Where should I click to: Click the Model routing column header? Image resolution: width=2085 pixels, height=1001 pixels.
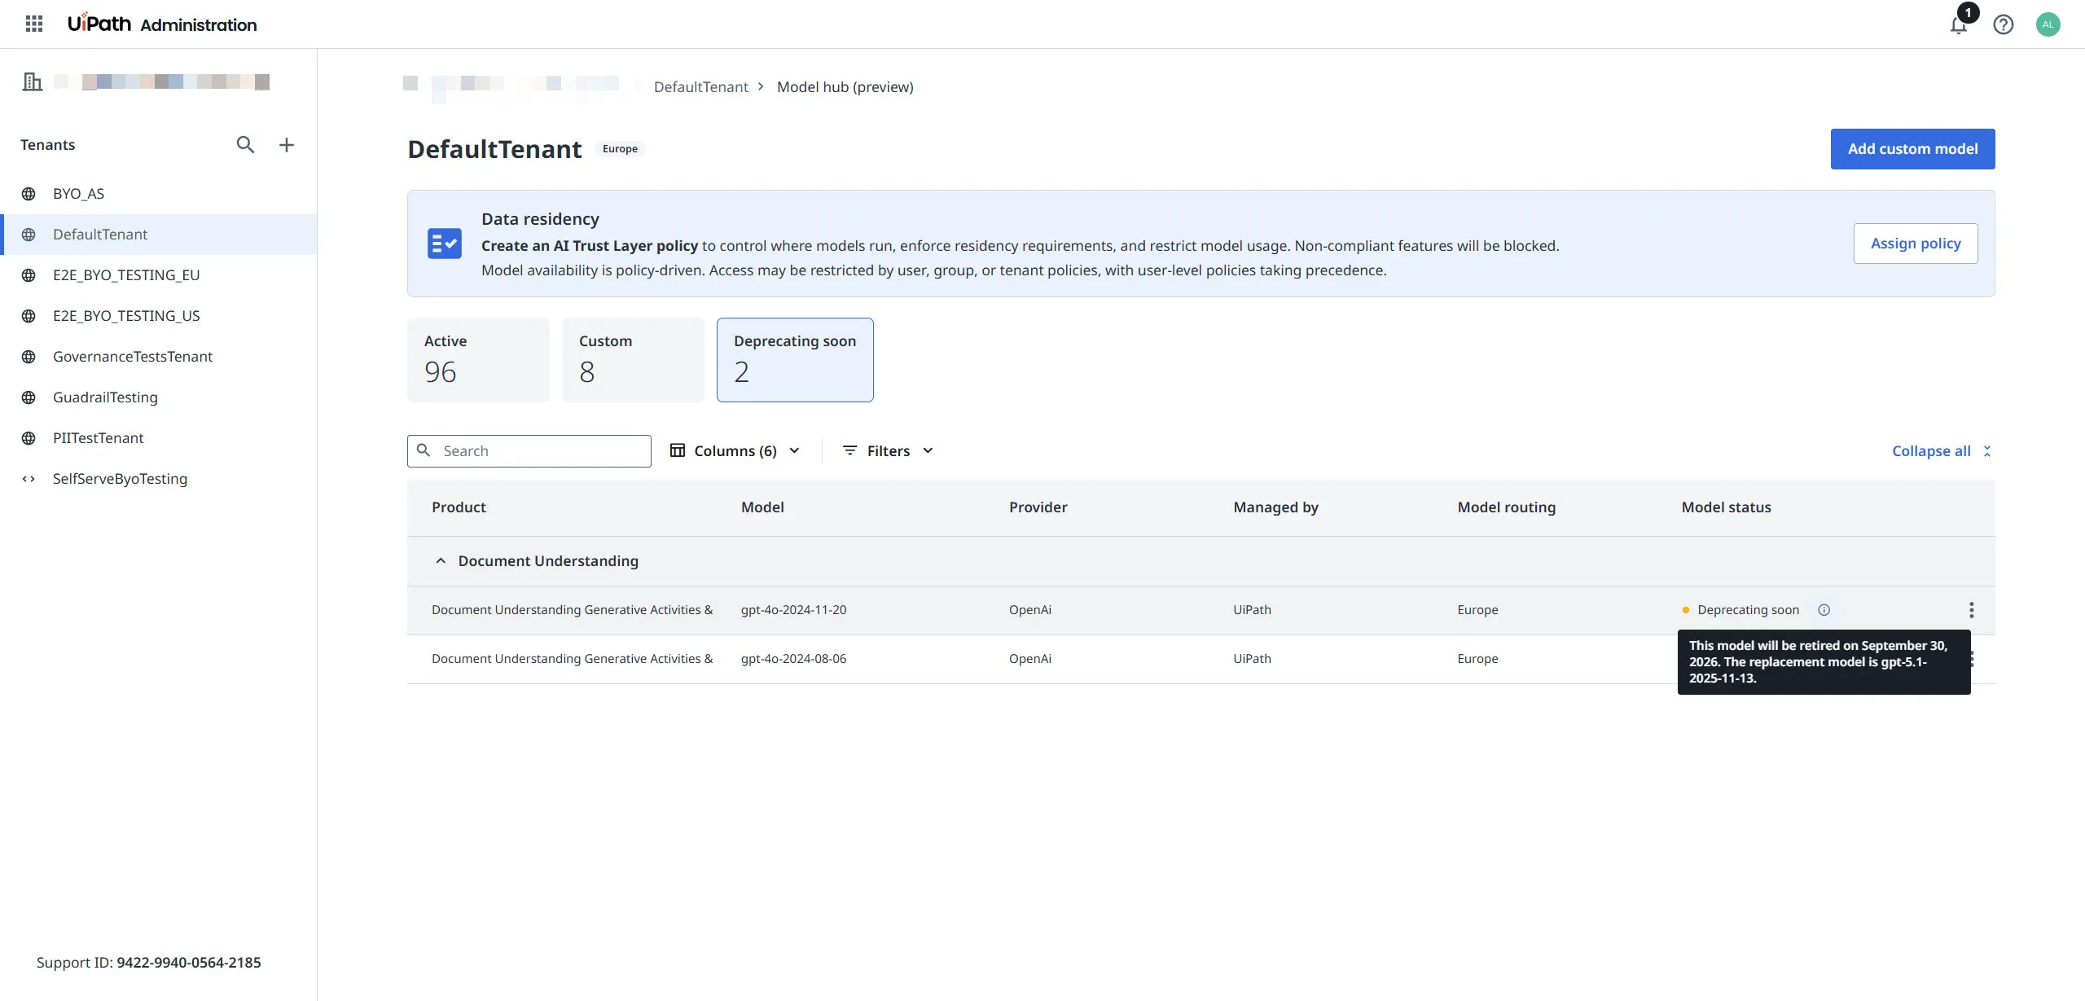coord(1506,507)
